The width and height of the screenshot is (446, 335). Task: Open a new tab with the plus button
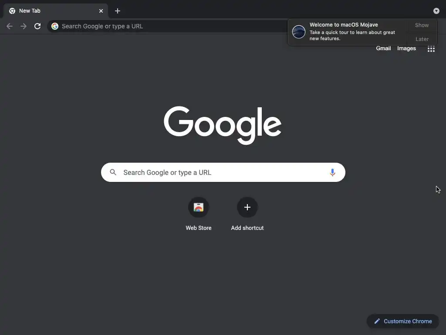[x=118, y=11]
